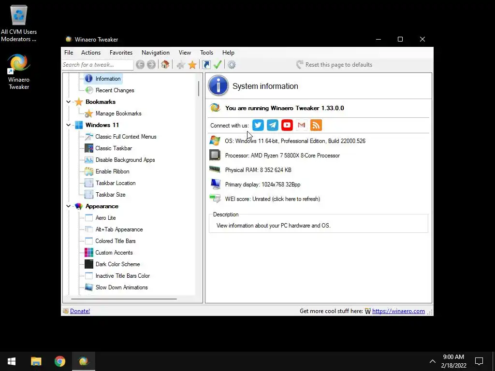Select Inactive Title Bars Color item

123,276
